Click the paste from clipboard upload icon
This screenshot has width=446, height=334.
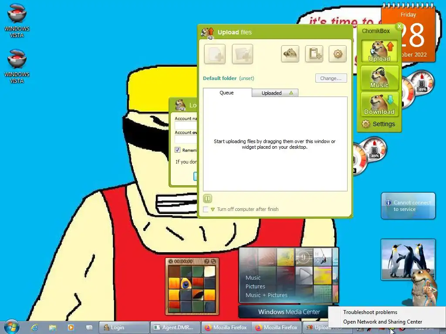pos(314,53)
